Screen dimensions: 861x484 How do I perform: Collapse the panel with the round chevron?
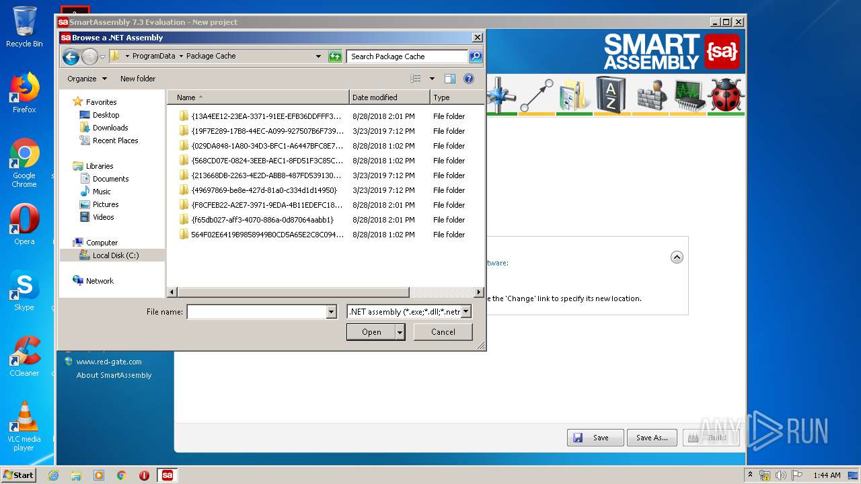pos(677,257)
